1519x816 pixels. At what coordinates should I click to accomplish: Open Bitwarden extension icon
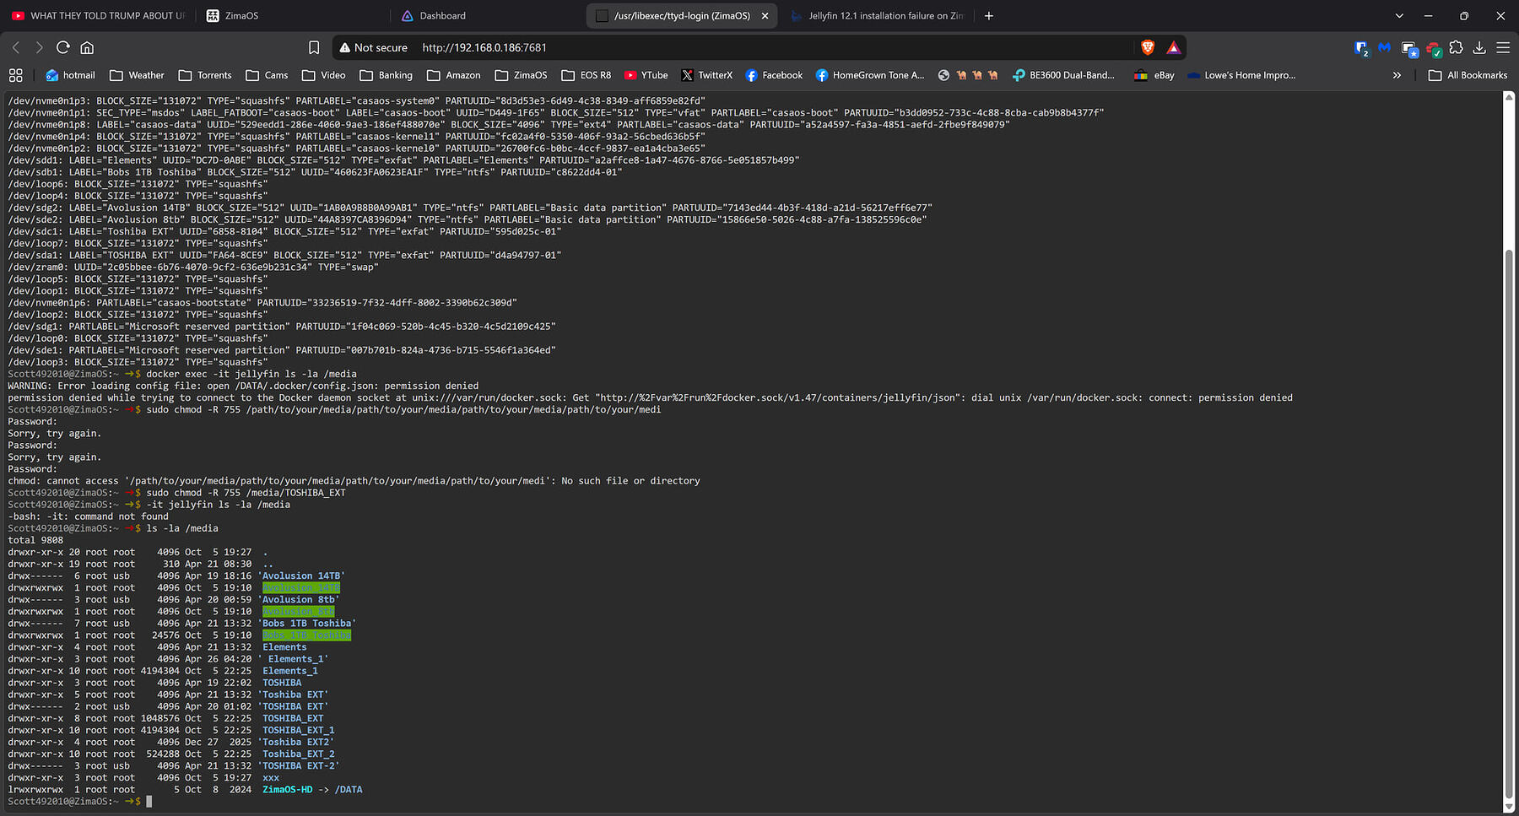pos(1361,48)
